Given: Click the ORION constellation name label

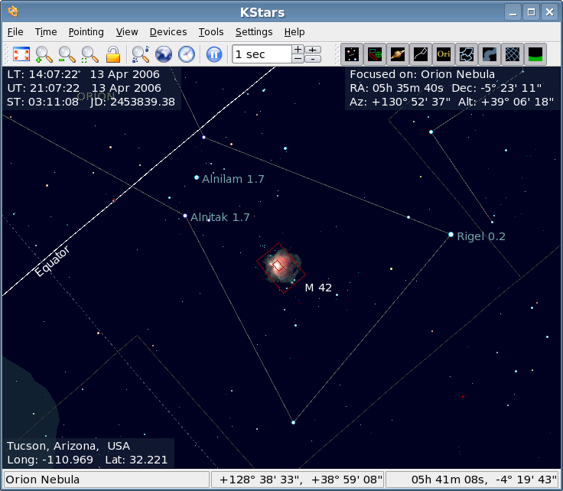Looking at the screenshot, I should coord(96,96).
